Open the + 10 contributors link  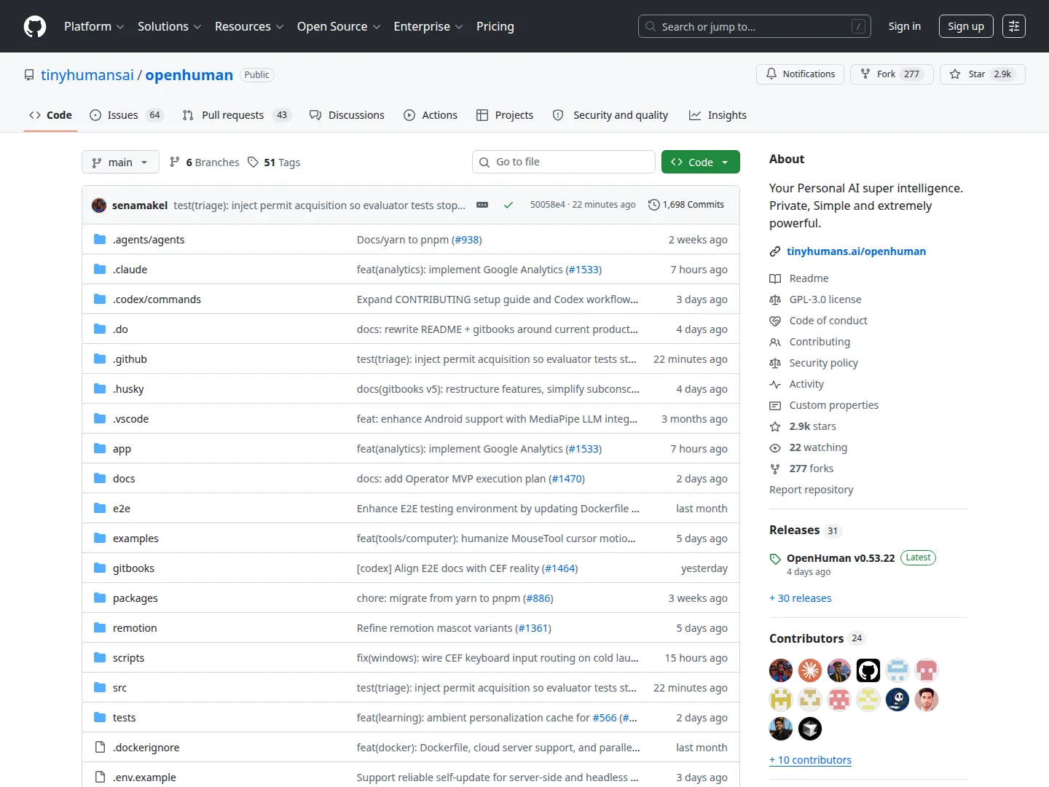click(x=810, y=760)
